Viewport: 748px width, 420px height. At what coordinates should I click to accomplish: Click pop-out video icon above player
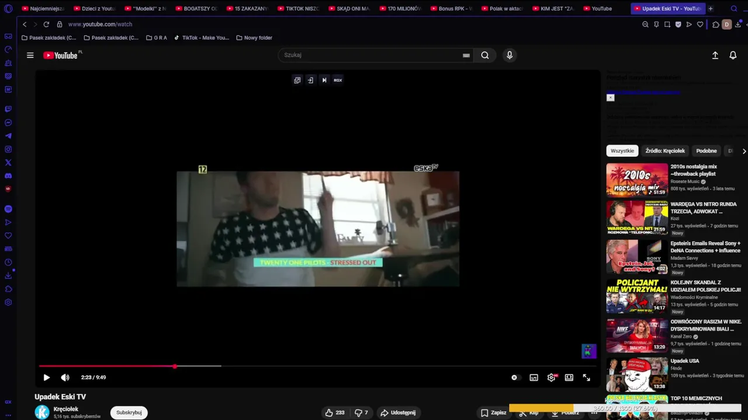point(297,80)
